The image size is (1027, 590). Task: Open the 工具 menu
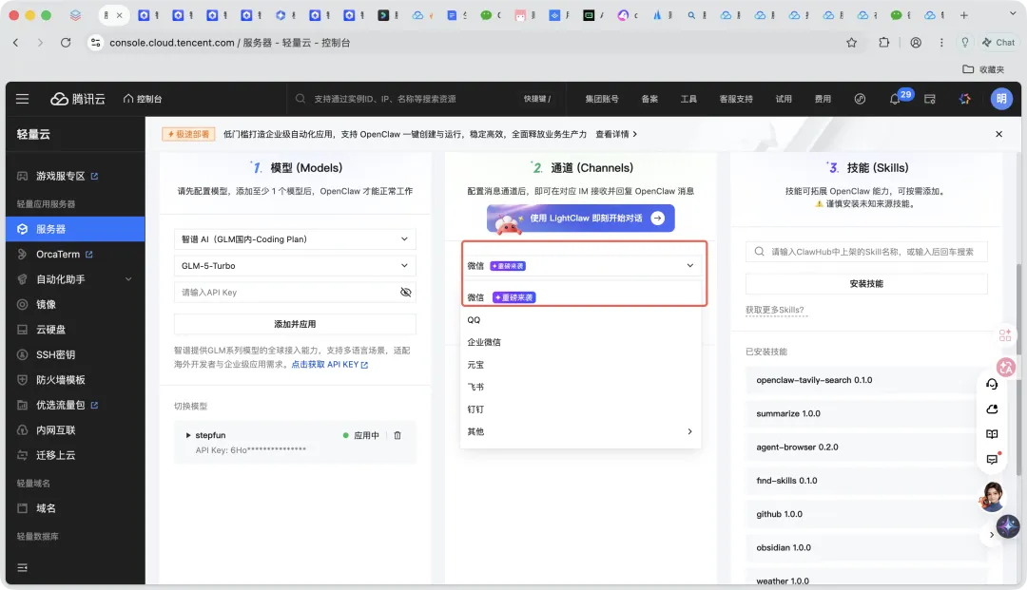(x=688, y=99)
